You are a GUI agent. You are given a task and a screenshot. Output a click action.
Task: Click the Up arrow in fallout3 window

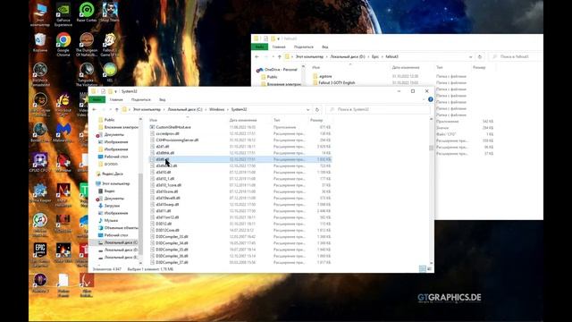[280, 57]
